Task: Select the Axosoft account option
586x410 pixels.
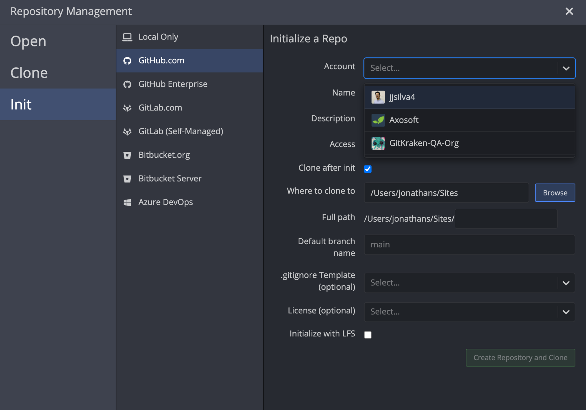Action: (x=403, y=120)
